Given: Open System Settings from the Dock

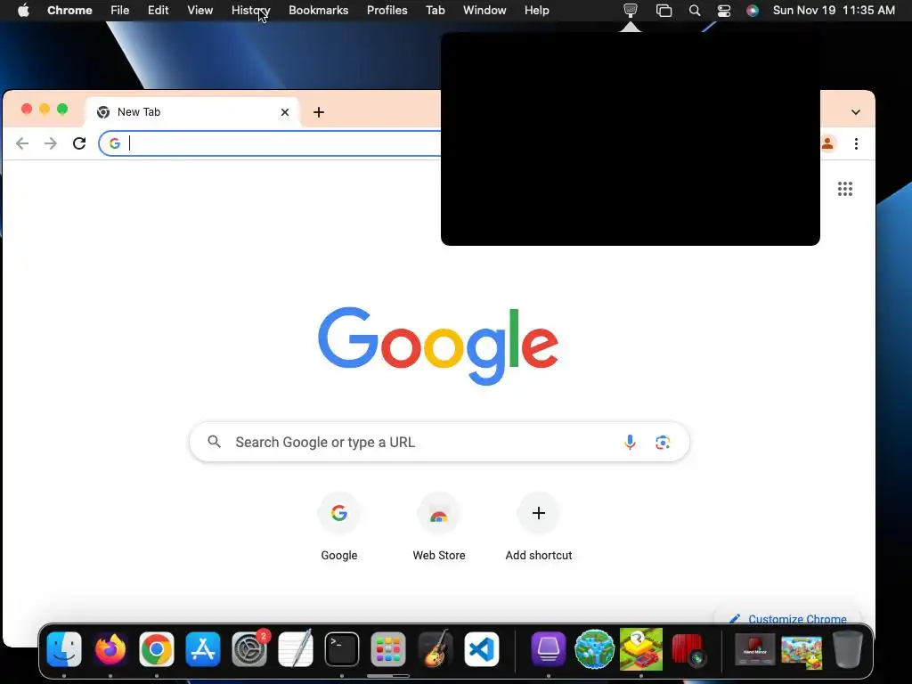Looking at the screenshot, I should coord(249,649).
